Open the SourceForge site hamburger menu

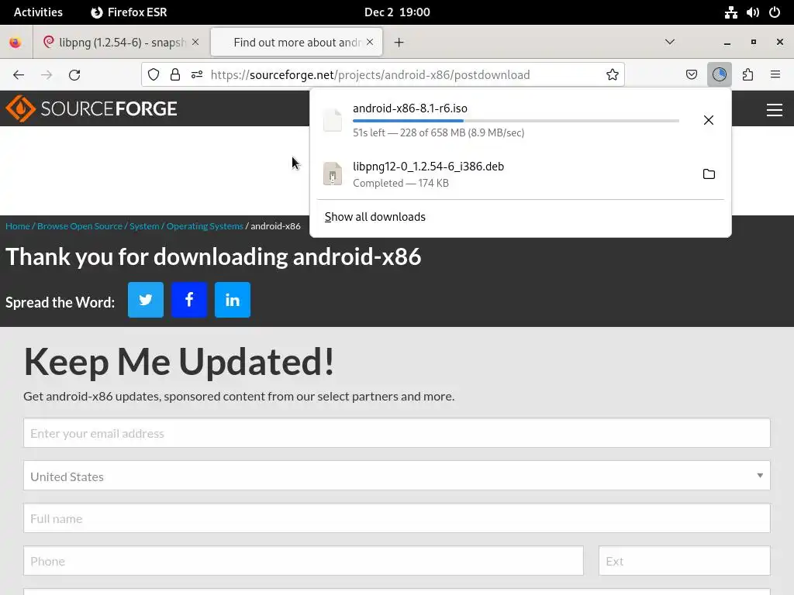775,110
